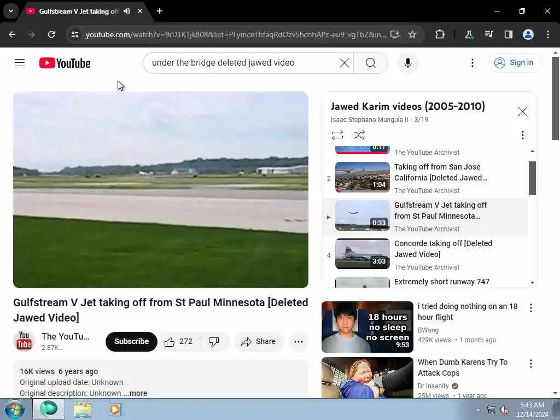Open YouTube settings three-dot menu
560x420 pixels.
[472, 63]
